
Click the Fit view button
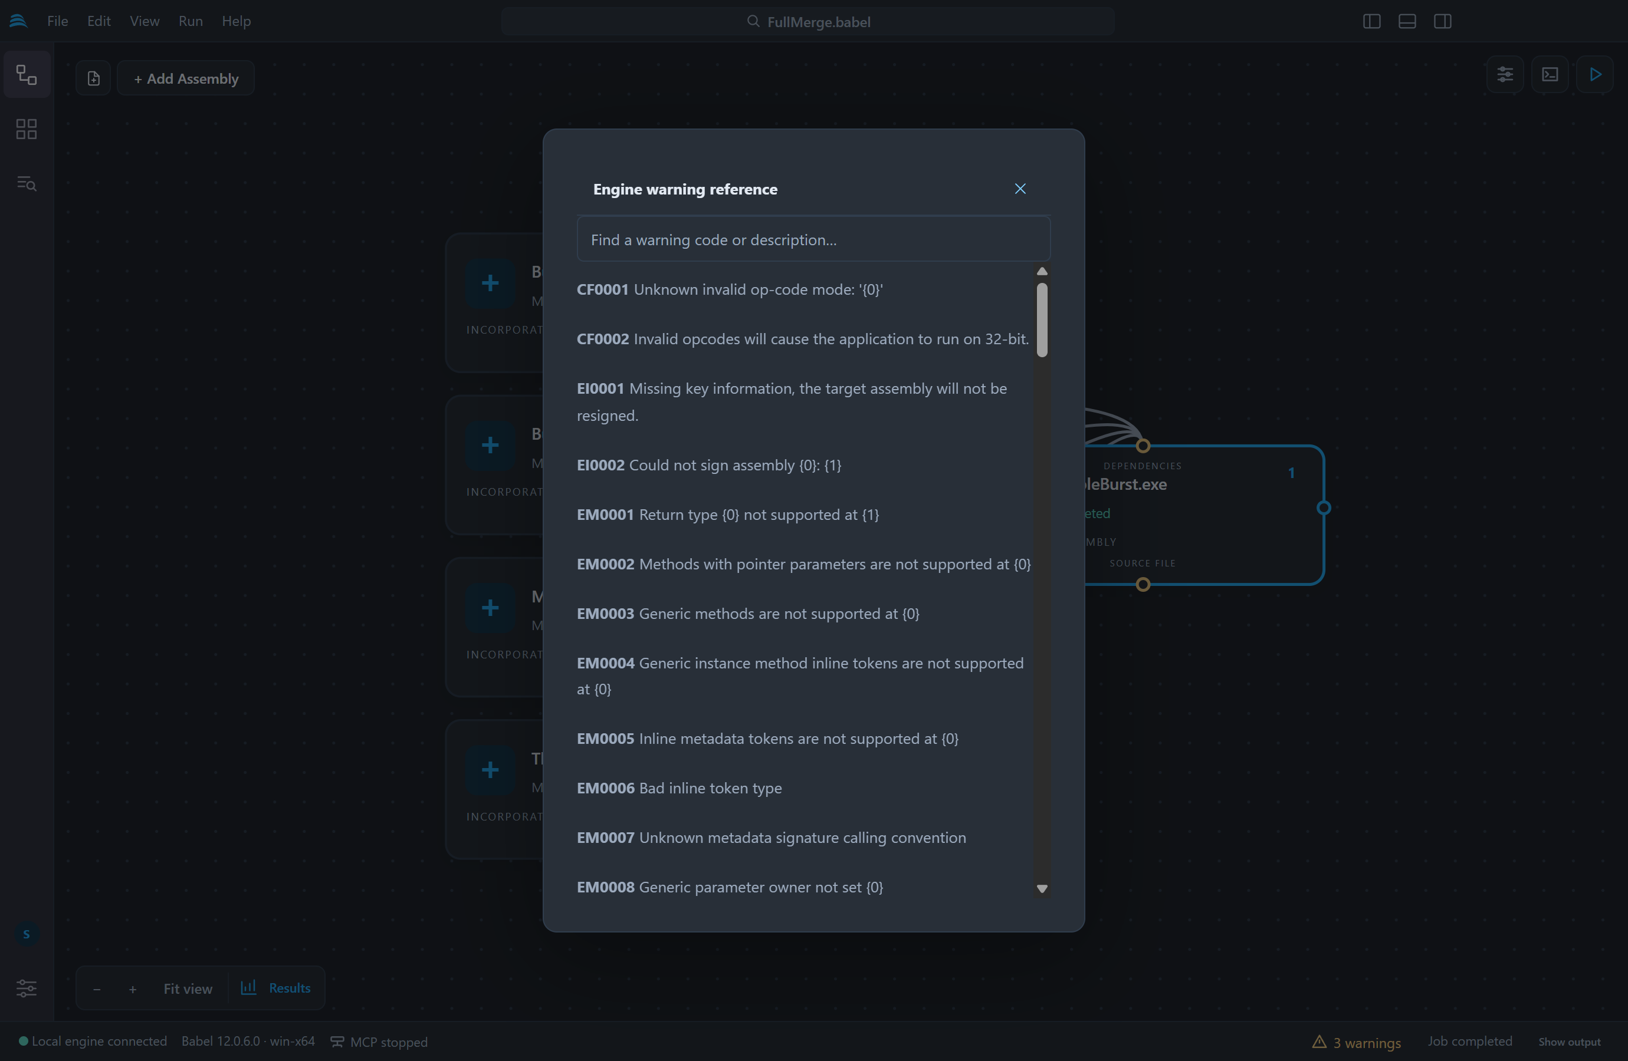pos(188,988)
